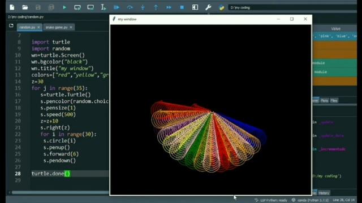Click the line 's.penup()'
This screenshot has height=203, width=362.
(57, 147)
